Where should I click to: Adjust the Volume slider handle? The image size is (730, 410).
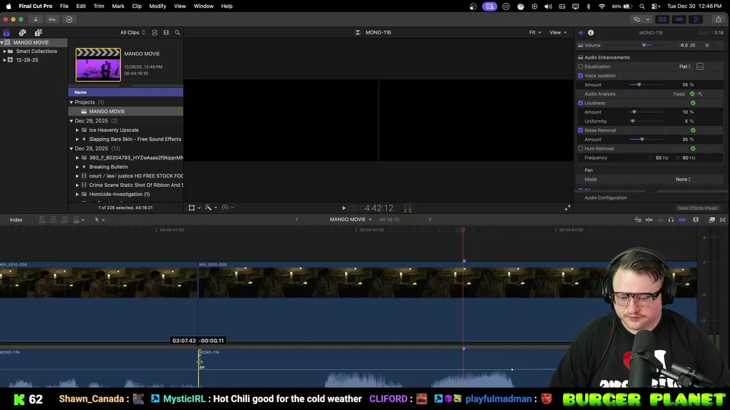click(x=644, y=45)
